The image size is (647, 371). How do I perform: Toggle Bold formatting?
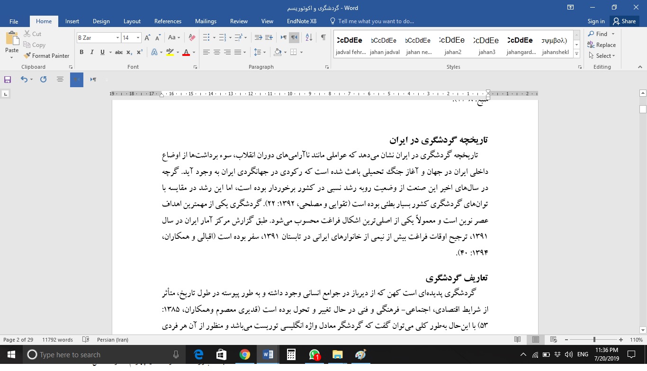click(x=81, y=52)
